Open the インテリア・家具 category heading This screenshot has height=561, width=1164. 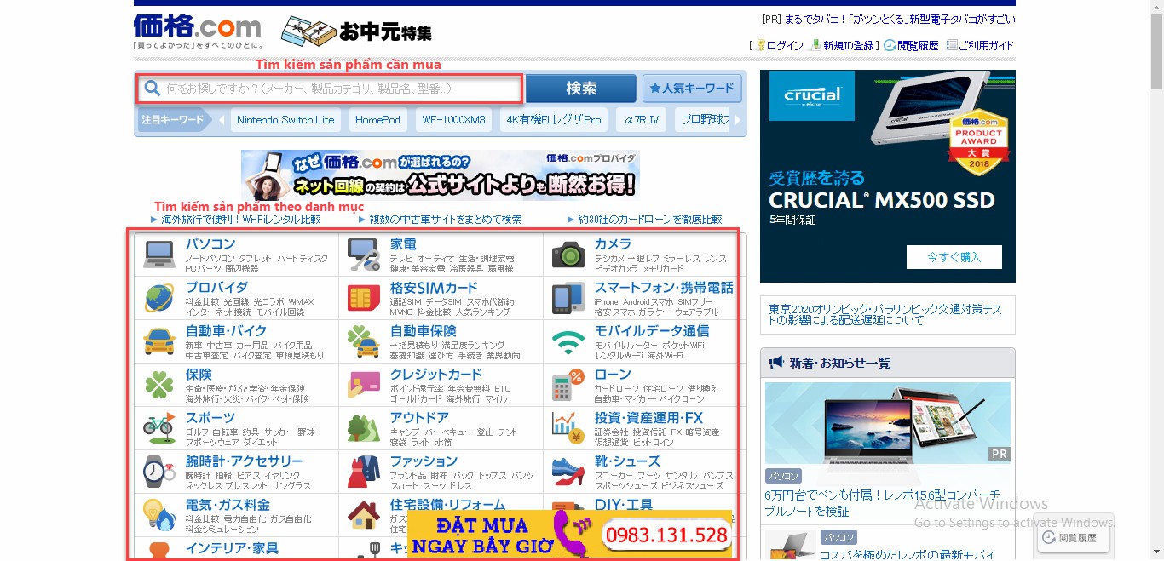[x=232, y=548]
